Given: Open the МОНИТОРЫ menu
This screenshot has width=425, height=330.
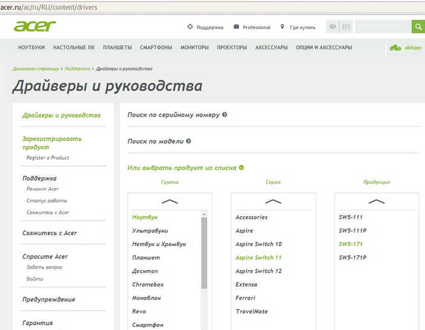Looking at the screenshot, I should [x=194, y=48].
